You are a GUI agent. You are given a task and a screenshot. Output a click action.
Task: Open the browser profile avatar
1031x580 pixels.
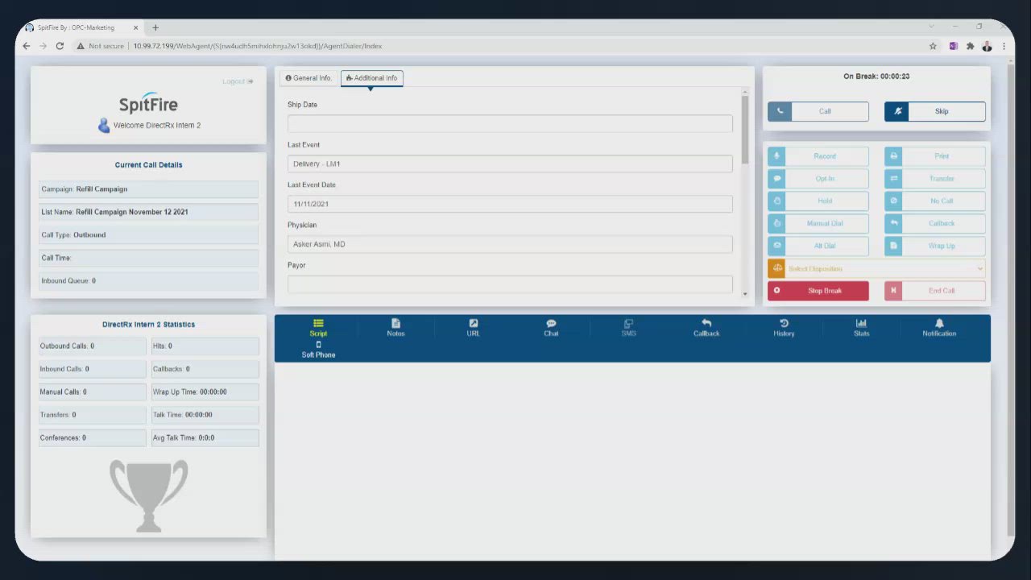point(987,46)
